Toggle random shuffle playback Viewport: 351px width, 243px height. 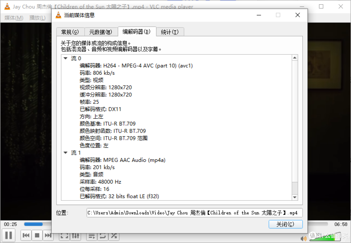tap(114, 236)
